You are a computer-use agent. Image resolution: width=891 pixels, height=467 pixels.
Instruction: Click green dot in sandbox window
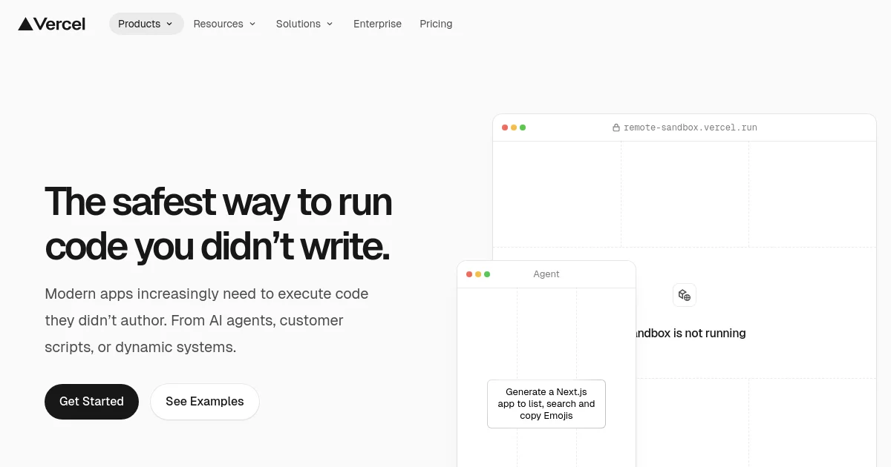pos(523,127)
